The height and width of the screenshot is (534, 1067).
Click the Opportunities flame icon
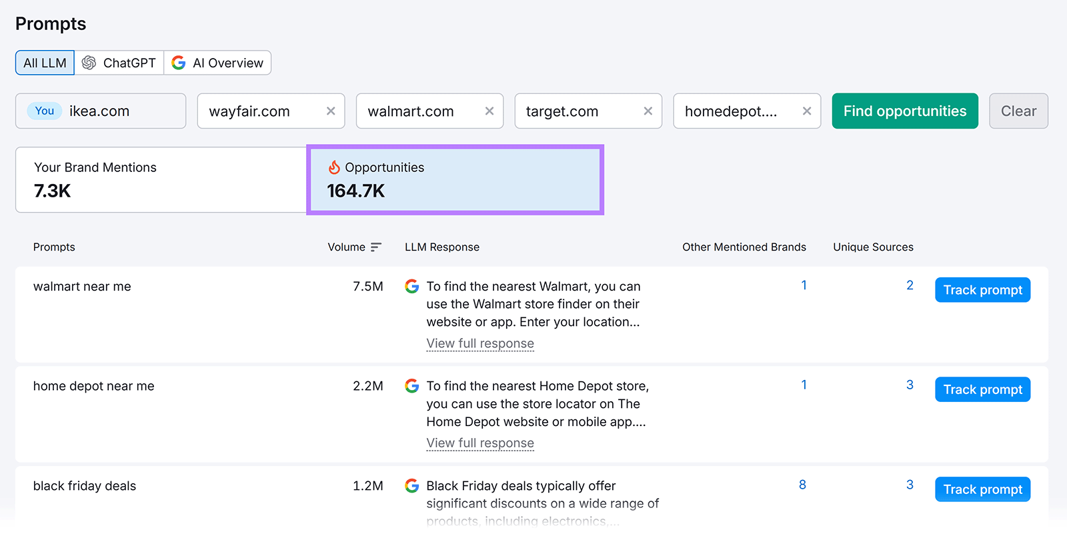pos(334,167)
